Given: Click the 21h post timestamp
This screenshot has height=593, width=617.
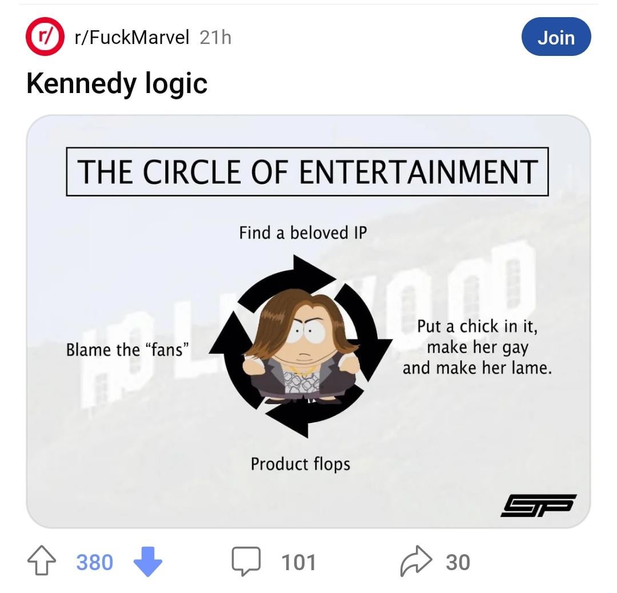Looking at the screenshot, I should tap(216, 38).
